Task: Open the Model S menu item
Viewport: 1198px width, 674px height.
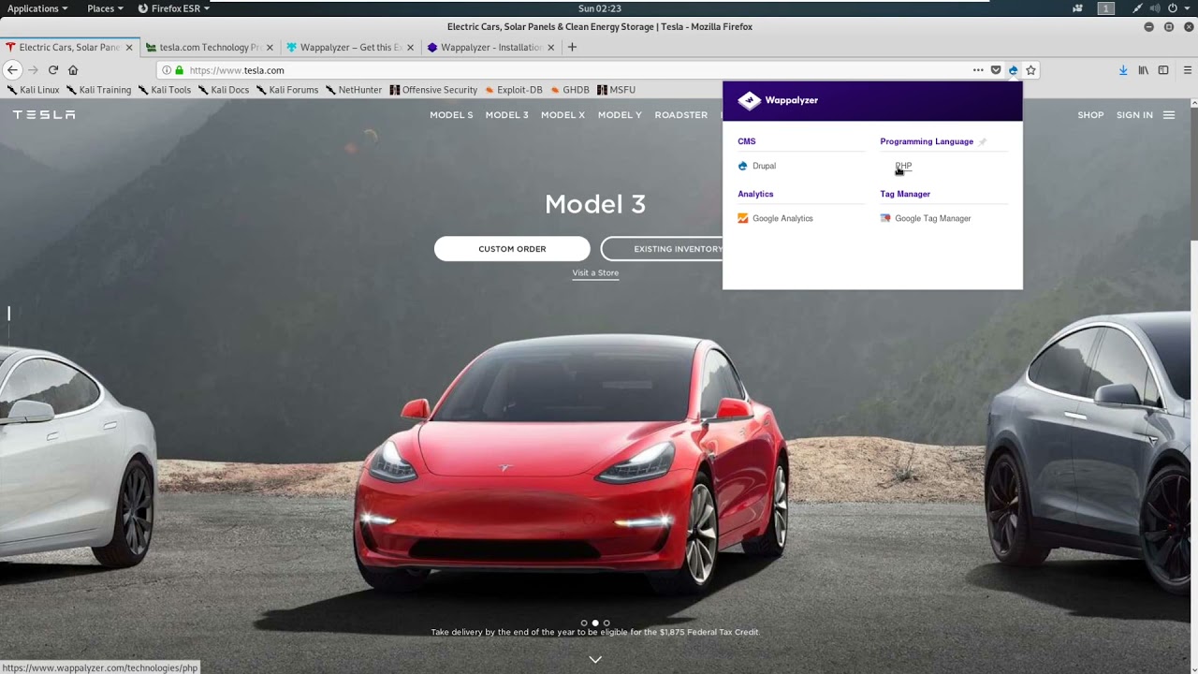Action: pos(451,115)
